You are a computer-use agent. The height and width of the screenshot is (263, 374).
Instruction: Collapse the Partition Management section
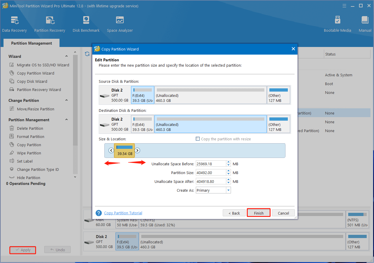point(67,120)
